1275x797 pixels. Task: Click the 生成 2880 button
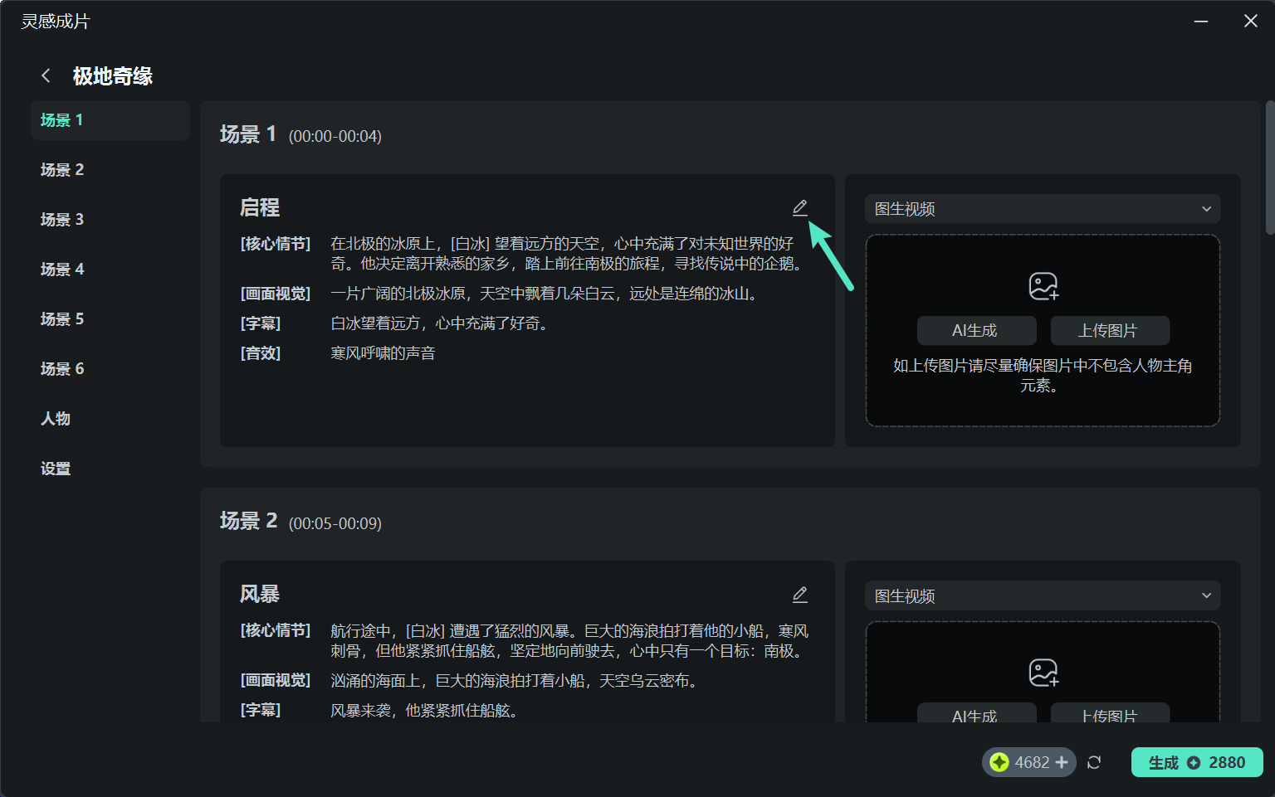pyautogui.click(x=1197, y=762)
